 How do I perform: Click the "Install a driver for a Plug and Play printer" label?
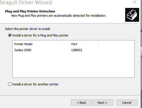[40, 35]
